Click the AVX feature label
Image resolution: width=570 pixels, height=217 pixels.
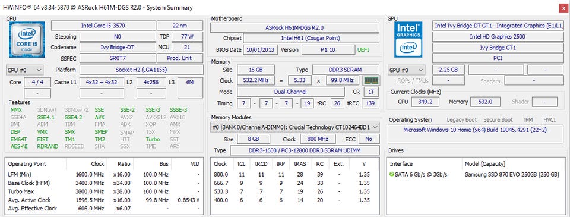(100, 117)
